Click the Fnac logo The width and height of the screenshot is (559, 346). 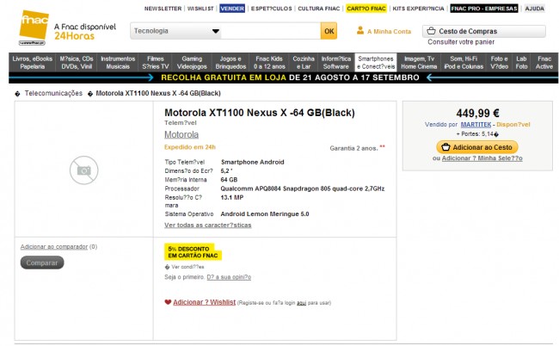click(34, 28)
